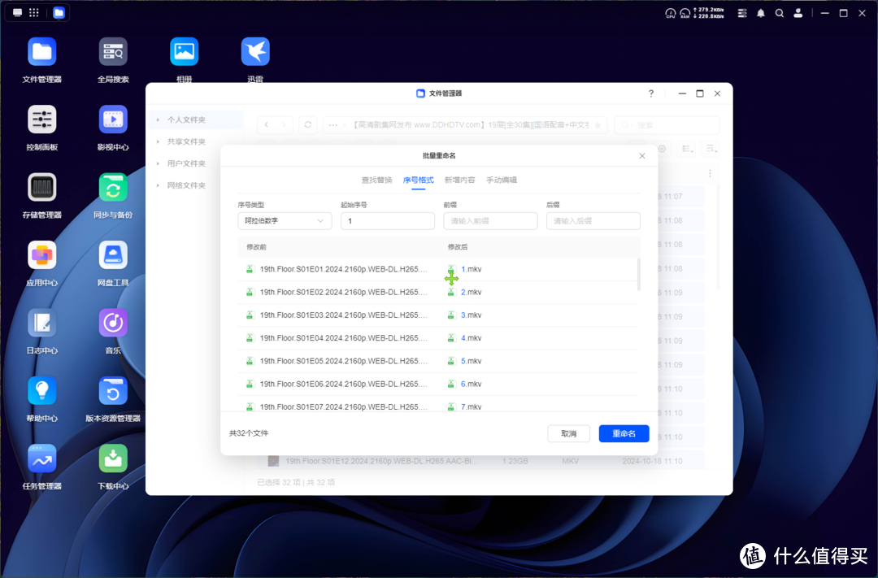Open the 音乐 (Music) app
Viewport: 878px width, 578px height.
point(112,324)
